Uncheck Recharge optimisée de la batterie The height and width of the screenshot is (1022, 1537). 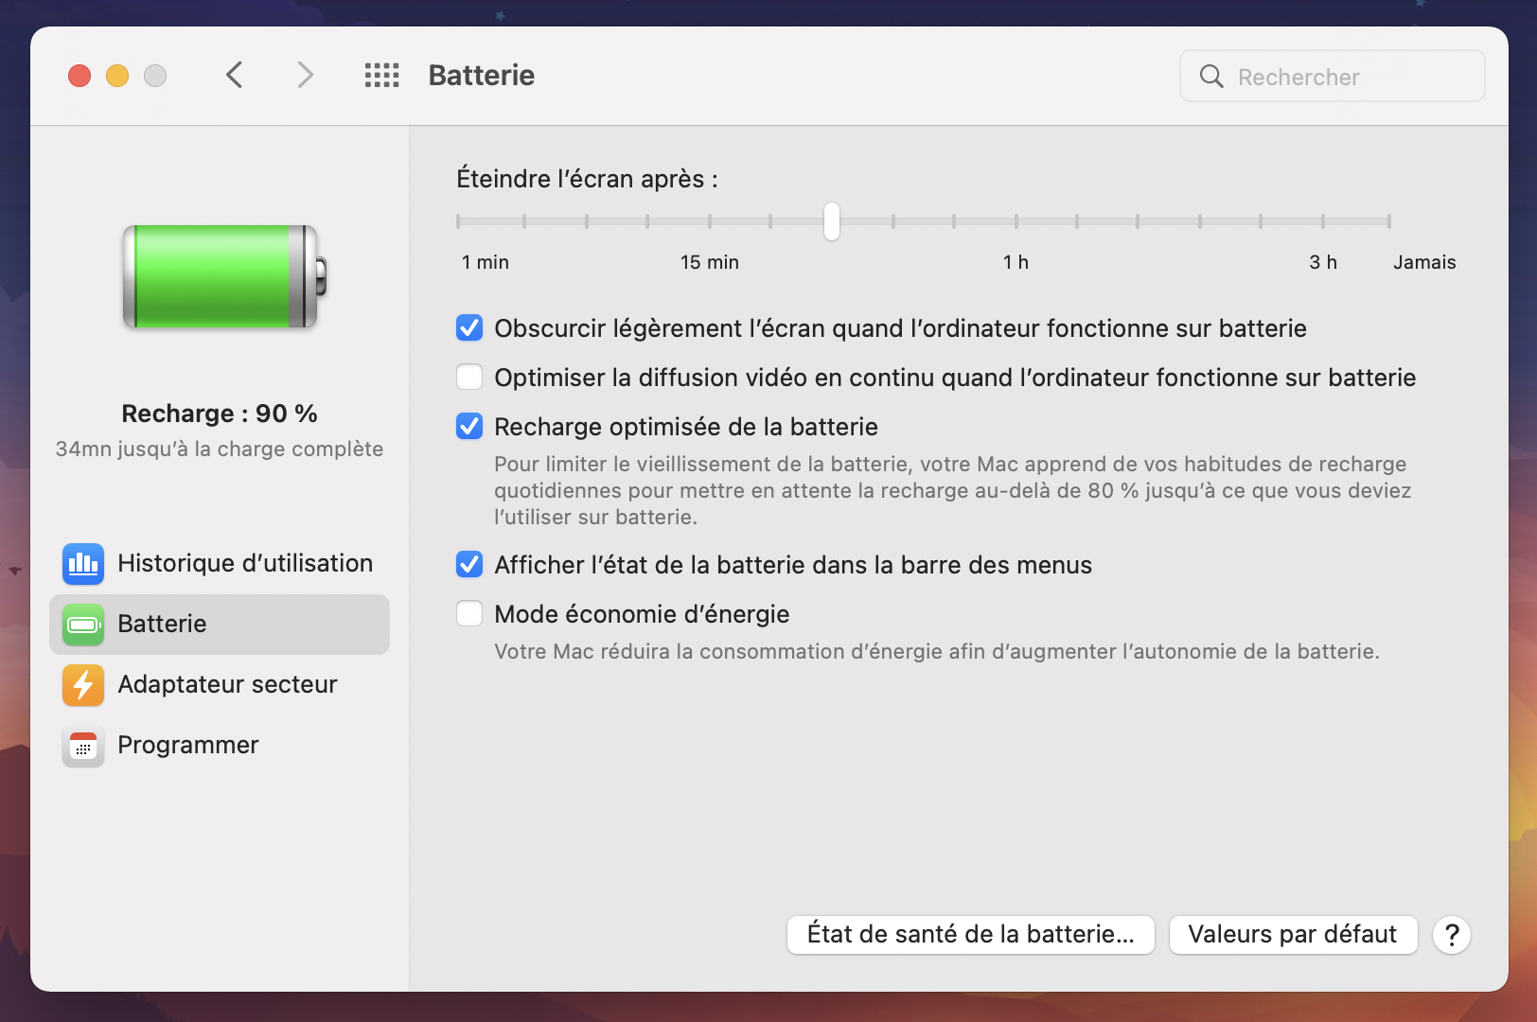469,427
